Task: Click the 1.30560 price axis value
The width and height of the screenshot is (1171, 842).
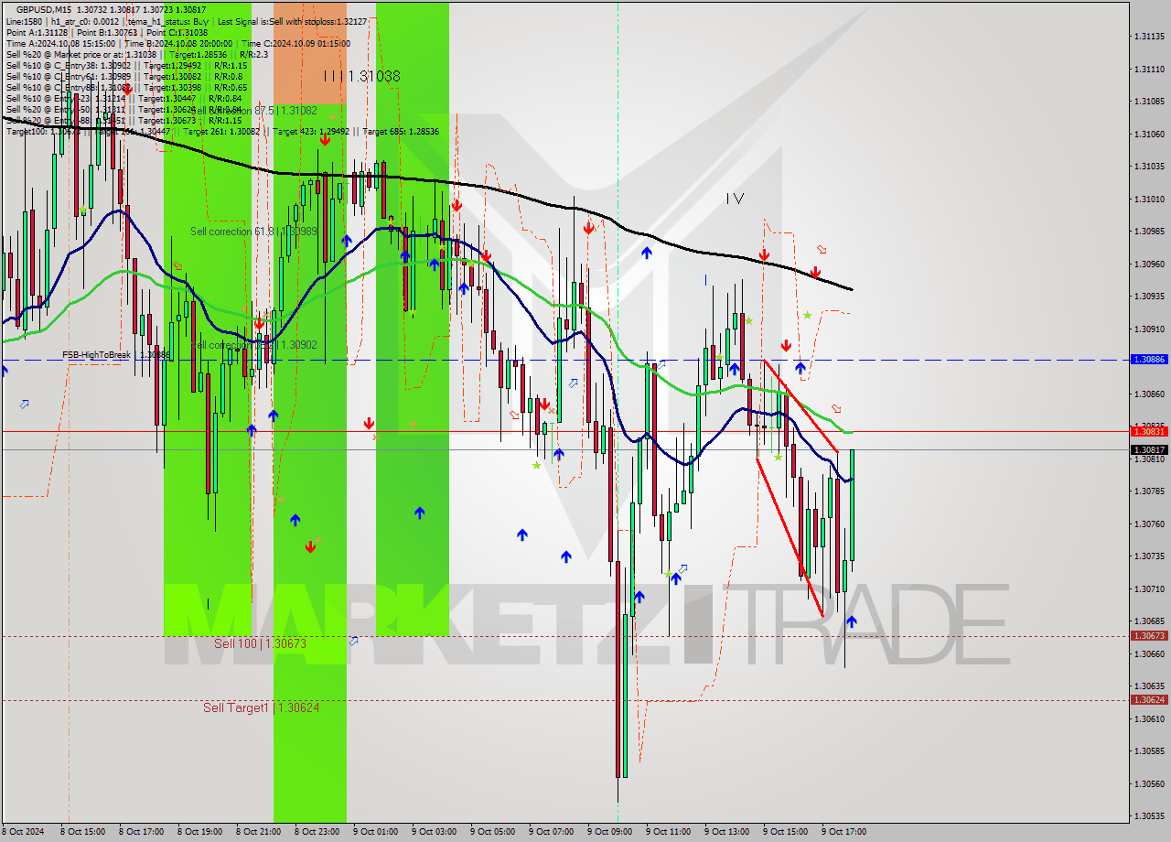Action: point(1149,783)
